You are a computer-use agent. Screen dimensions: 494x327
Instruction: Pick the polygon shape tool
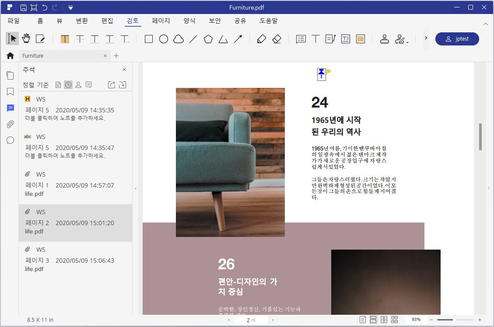coord(208,39)
